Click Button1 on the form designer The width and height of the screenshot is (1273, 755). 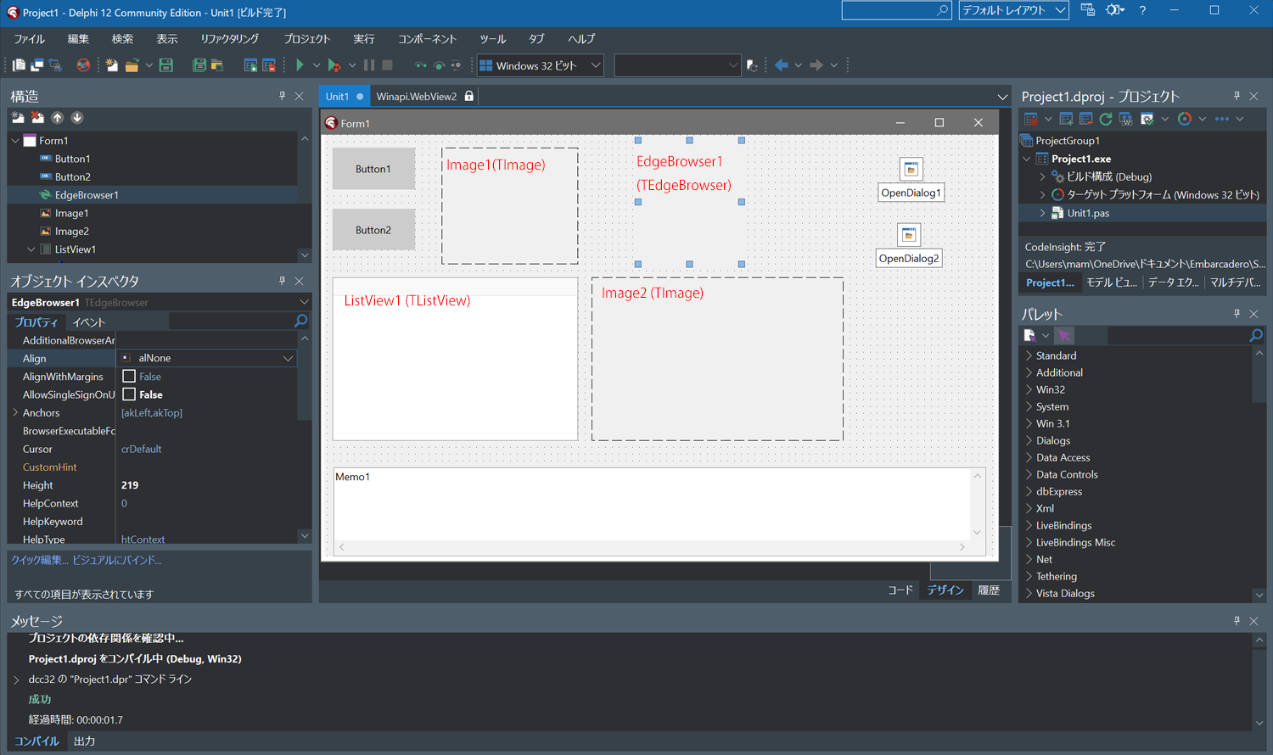pos(373,169)
